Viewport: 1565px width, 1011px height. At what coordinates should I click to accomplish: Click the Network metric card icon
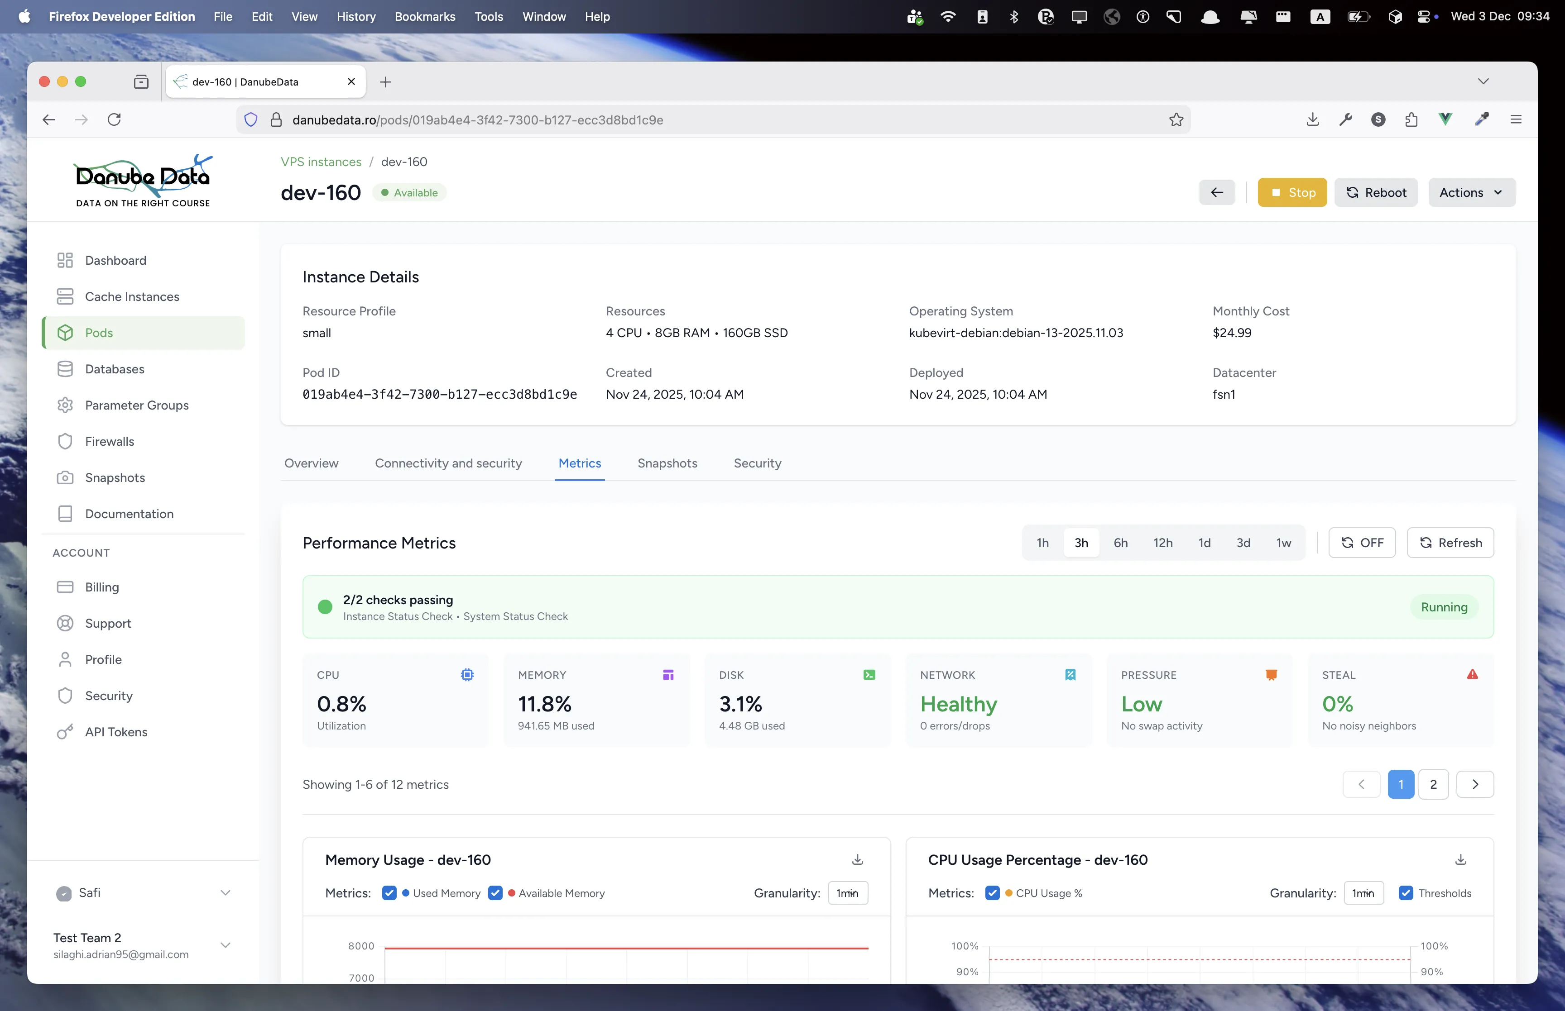[x=1070, y=674]
